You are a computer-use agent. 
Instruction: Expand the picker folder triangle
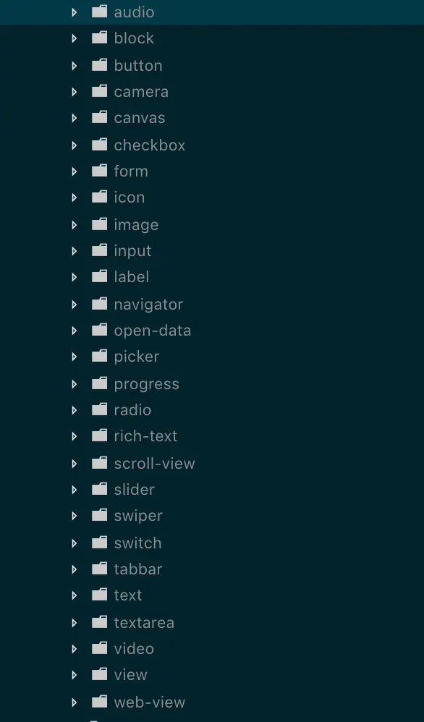74,357
